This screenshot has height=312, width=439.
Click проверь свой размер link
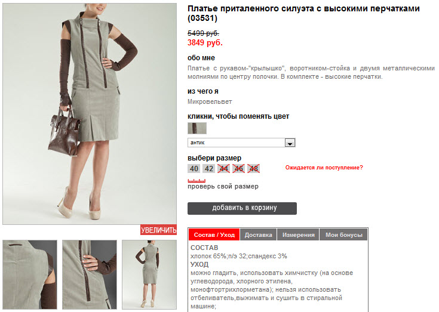[x=223, y=187]
